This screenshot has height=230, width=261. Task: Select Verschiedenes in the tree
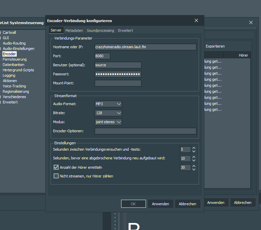tap(14, 97)
